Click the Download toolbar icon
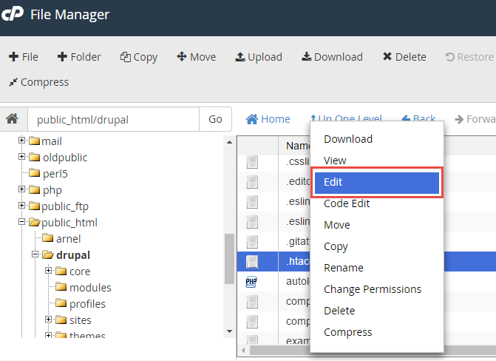Image resolution: width=496 pixels, height=361 pixels. (307, 57)
